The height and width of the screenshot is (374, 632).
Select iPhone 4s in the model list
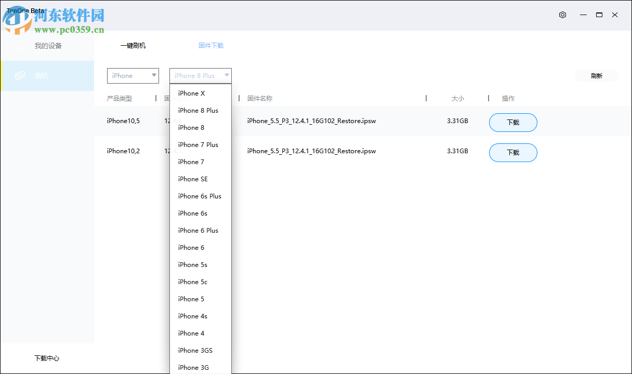pyautogui.click(x=201, y=316)
